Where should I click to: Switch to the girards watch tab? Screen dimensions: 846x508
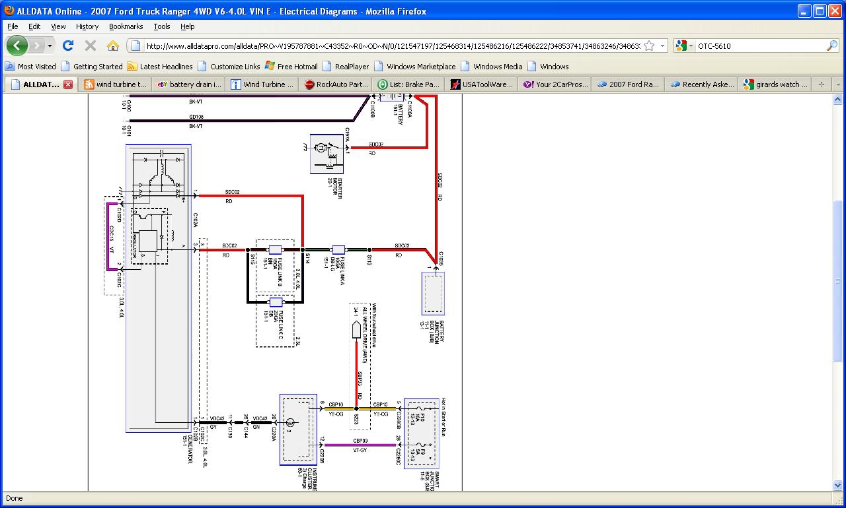pos(776,84)
